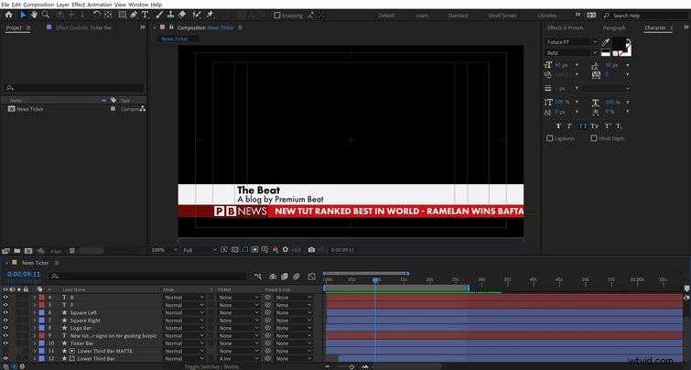Switch to the Paragraph tab
691x370 pixels.
click(614, 27)
